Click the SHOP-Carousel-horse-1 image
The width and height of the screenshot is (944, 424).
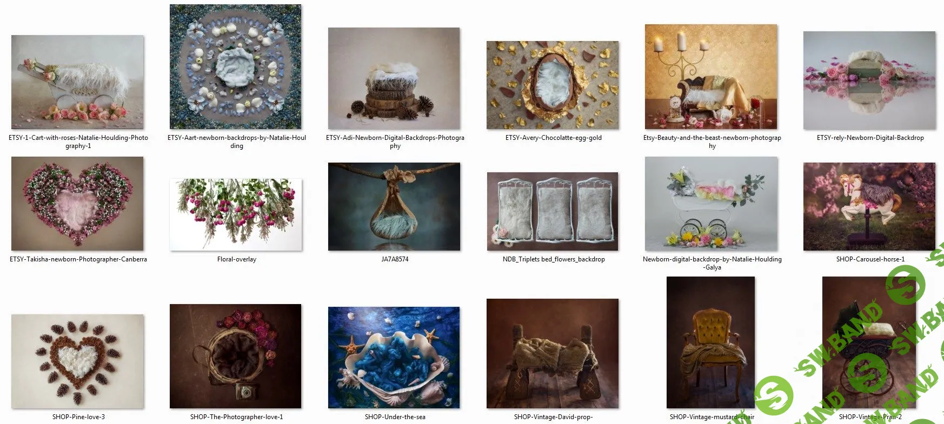click(x=869, y=206)
